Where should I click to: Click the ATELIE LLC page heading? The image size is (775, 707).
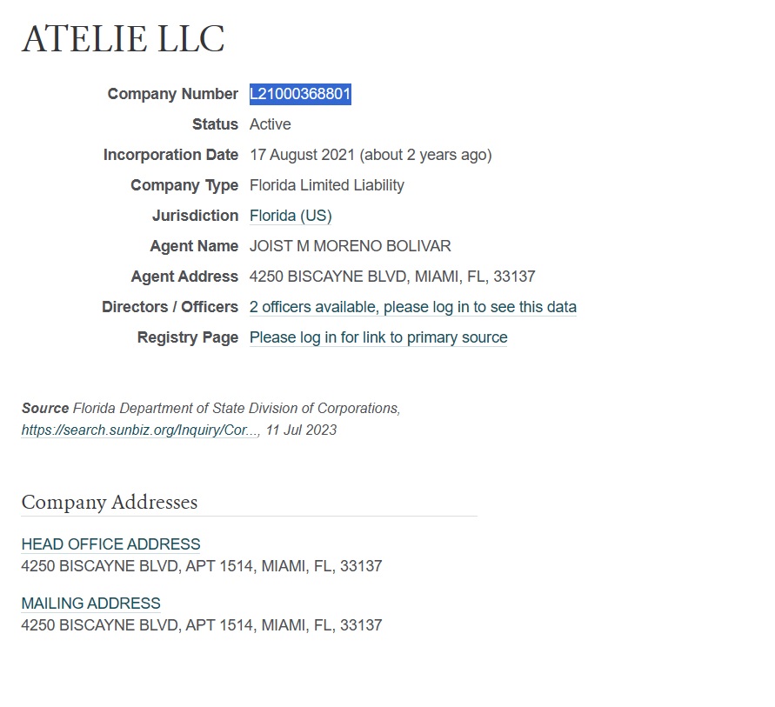[123, 38]
